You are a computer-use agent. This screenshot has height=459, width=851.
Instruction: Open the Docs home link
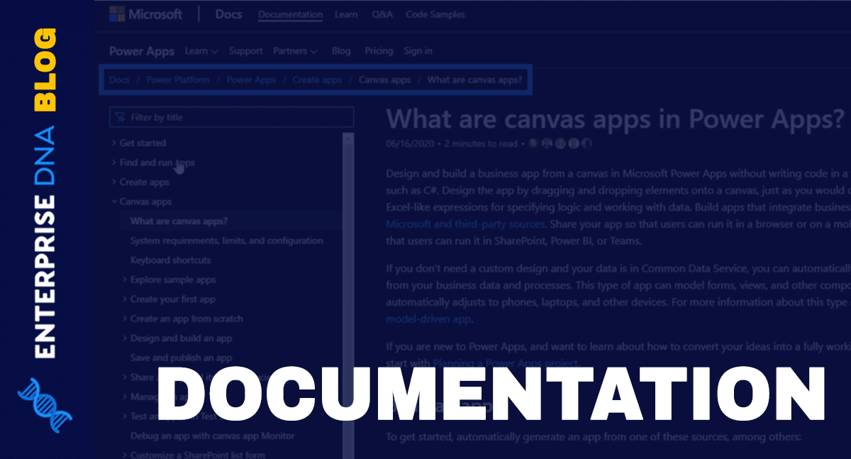click(x=228, y=14)
